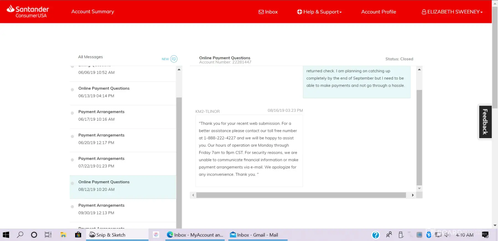Select Payment Arrangements message from 06/17/19
The width and height of the screenshot is (498, 241).
click(101, 115)
